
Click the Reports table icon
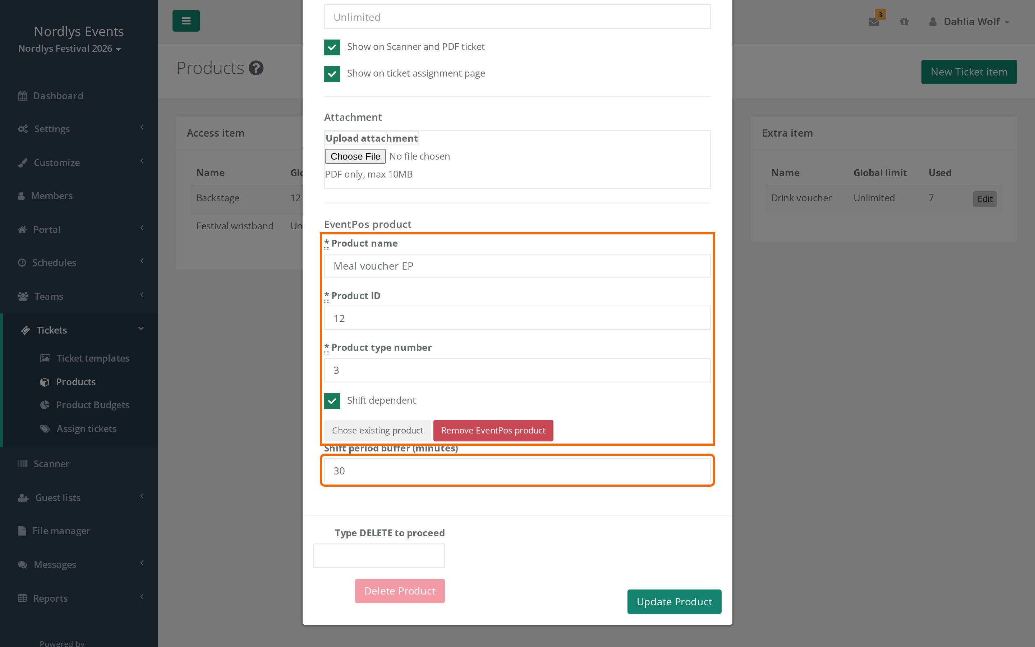(22, 598)
